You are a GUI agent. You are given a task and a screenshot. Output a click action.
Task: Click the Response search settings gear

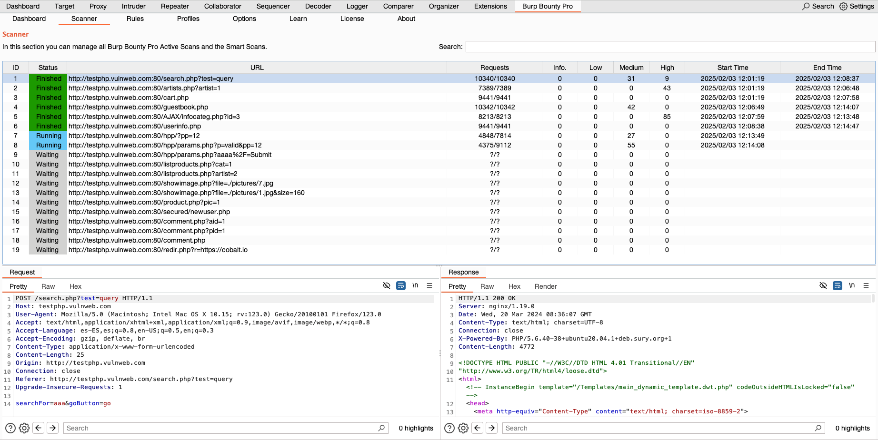[463, 428]
